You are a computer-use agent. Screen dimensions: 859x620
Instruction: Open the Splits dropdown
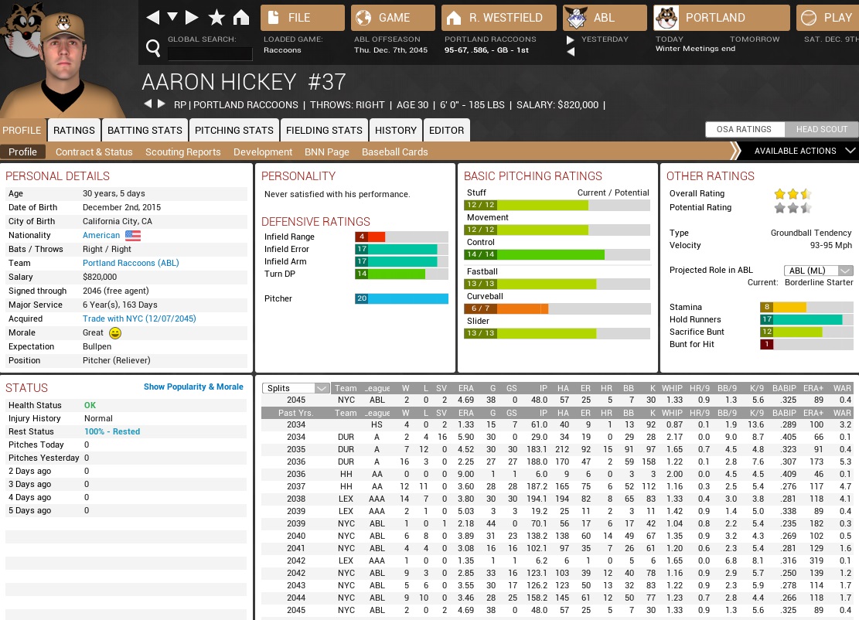pyautogui.click(x=296, y=388)
